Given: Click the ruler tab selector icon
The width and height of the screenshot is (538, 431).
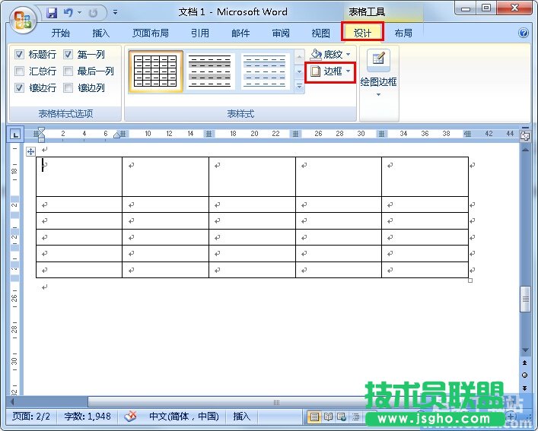Looking at the screenshot, I should [15, 134].
